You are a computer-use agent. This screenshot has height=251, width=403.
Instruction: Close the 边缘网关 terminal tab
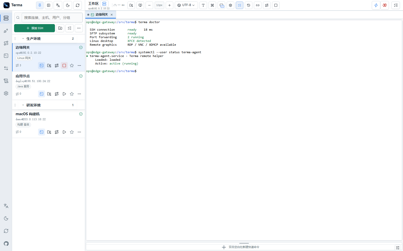point(112,15)
